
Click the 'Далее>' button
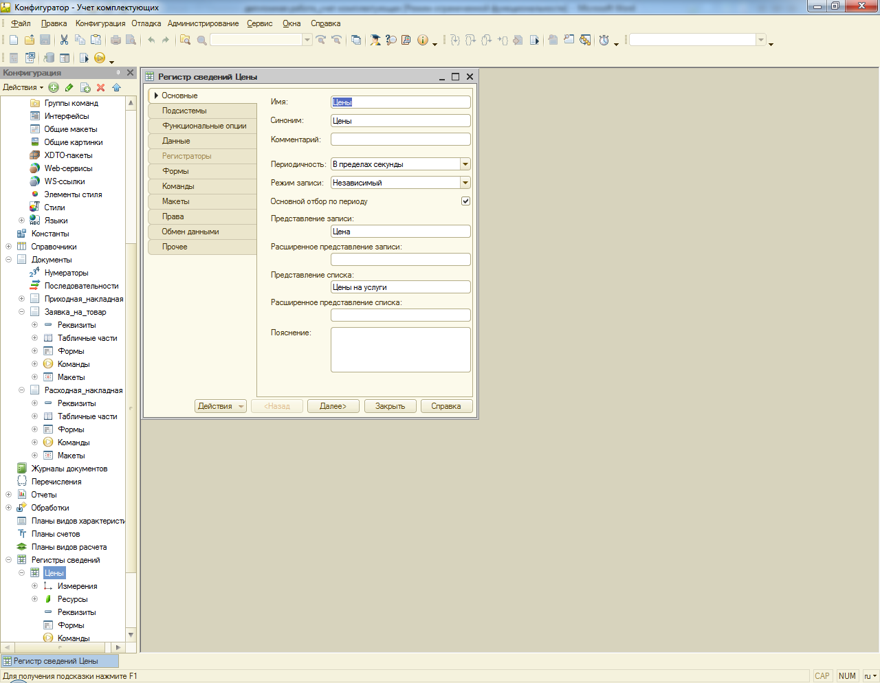click(x=333, y=406)
